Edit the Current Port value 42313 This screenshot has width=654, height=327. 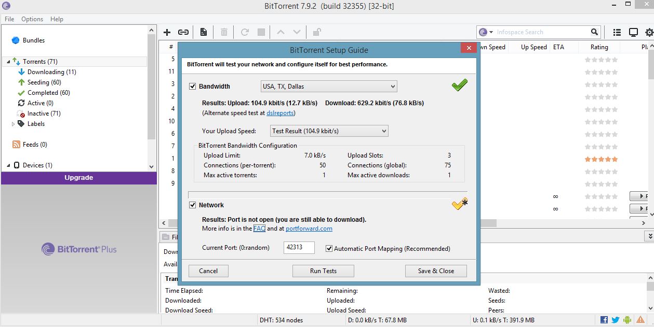pyautogui.click(x=298, y=248)
